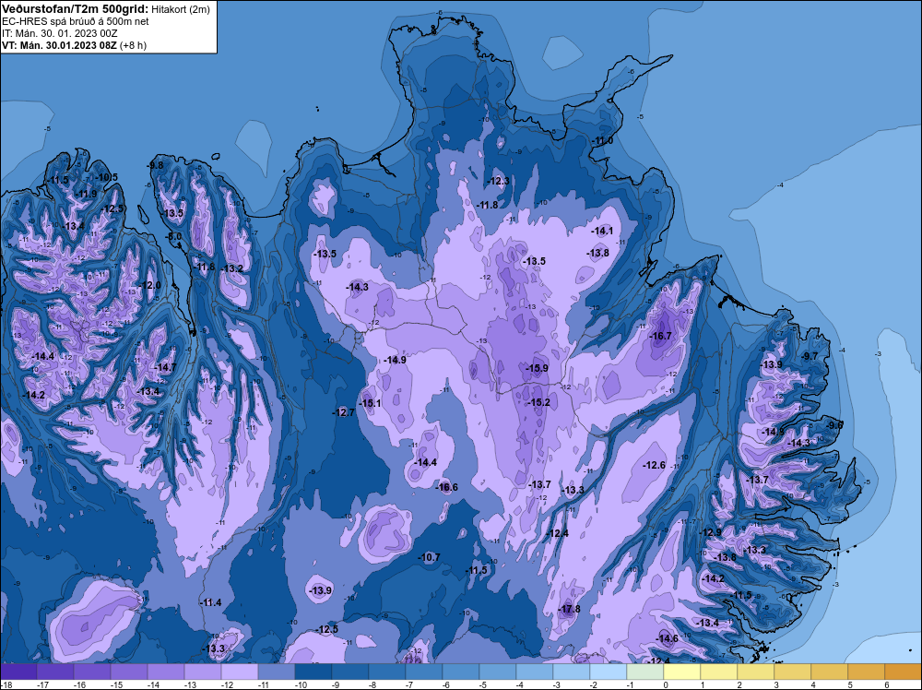
Task: Select the legend swatch between -10 and -9
Action: pos(313,672)
